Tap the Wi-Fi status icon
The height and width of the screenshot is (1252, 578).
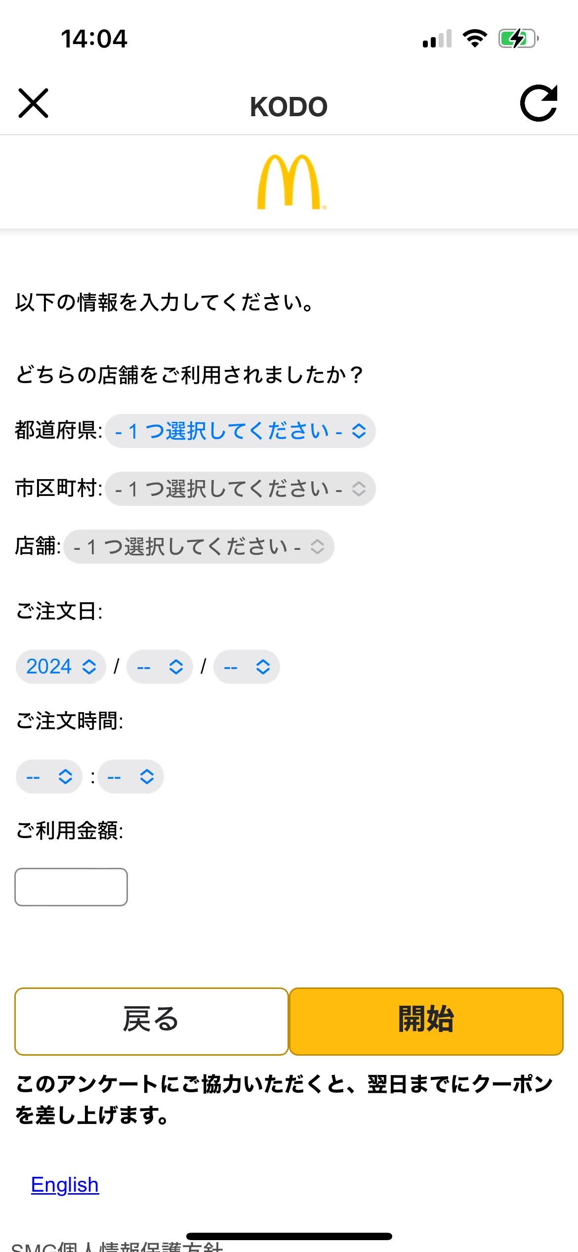pyautogui.click(x=475, y=39)
